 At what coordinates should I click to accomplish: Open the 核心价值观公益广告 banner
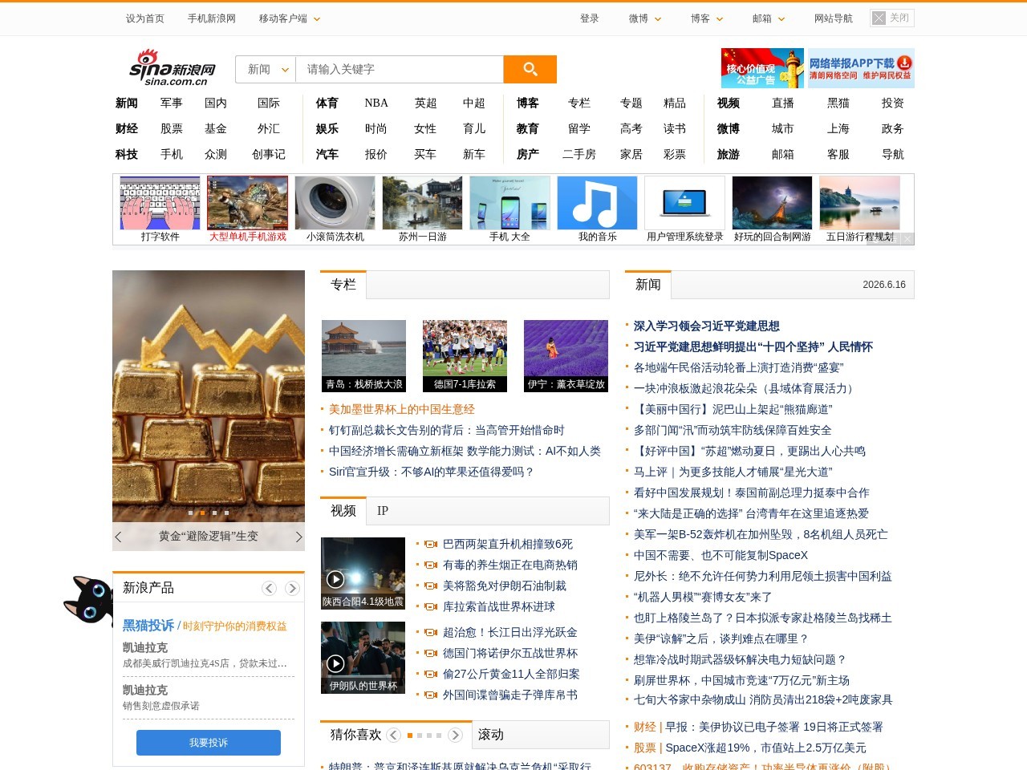coord(762,68)
